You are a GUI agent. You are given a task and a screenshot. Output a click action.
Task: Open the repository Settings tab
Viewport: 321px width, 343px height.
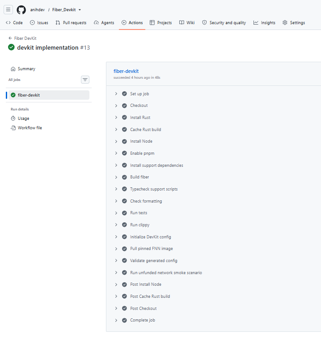pos(294,22)
